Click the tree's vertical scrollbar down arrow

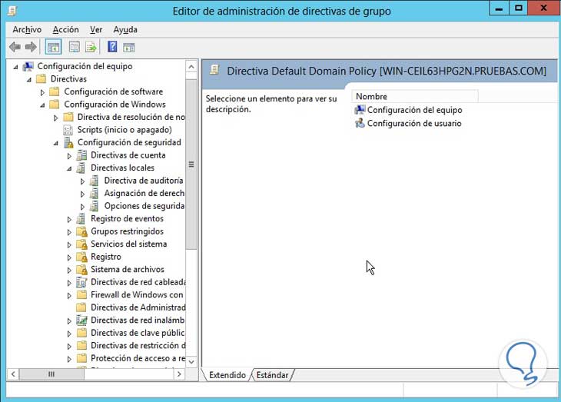point(191,361)
